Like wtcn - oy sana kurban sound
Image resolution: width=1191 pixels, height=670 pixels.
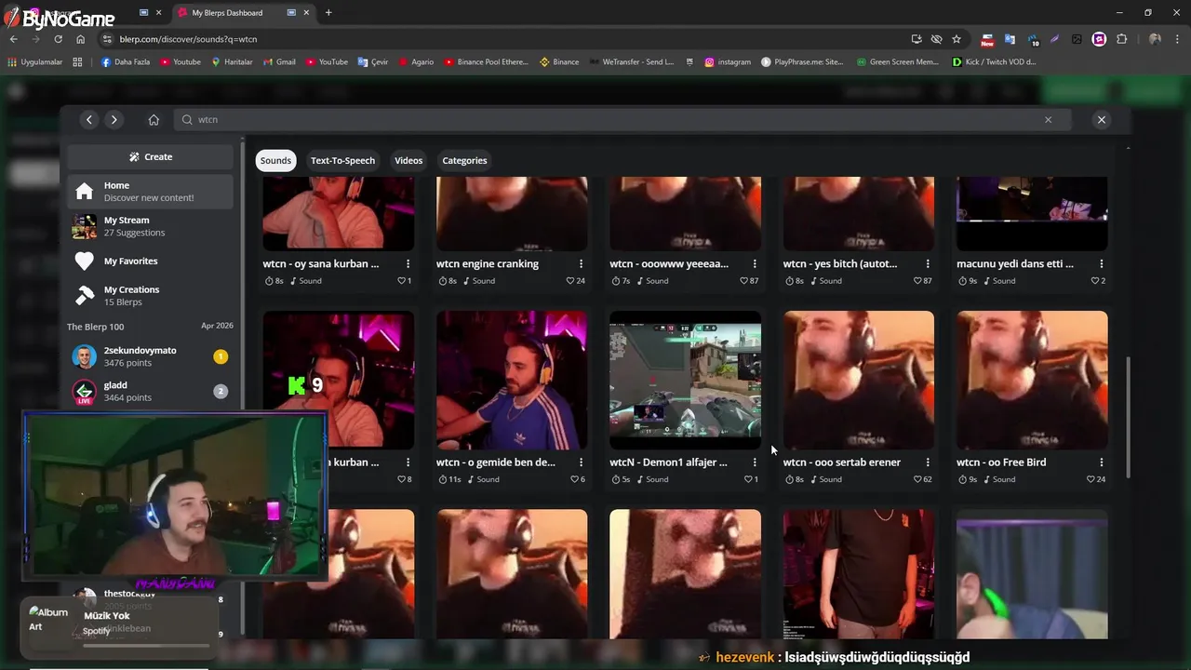pos(404,281)
